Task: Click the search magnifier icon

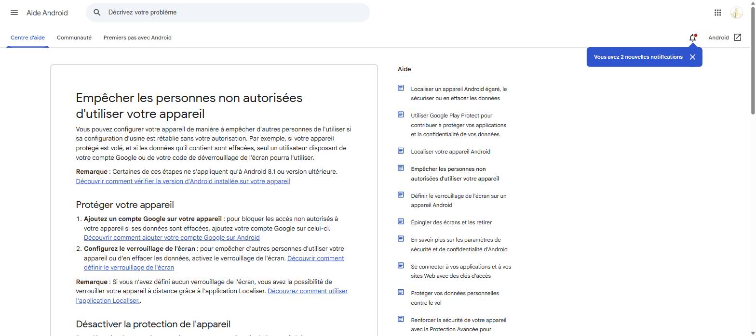Action: click(x=97, y=13)
